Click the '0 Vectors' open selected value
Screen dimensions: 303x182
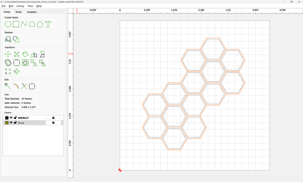tap(26, 103)
